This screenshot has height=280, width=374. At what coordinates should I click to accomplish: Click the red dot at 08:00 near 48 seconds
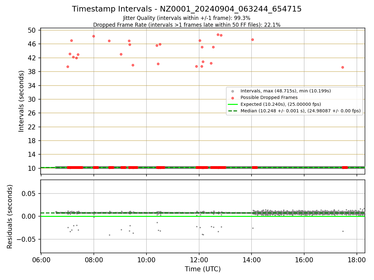point(93,36)
